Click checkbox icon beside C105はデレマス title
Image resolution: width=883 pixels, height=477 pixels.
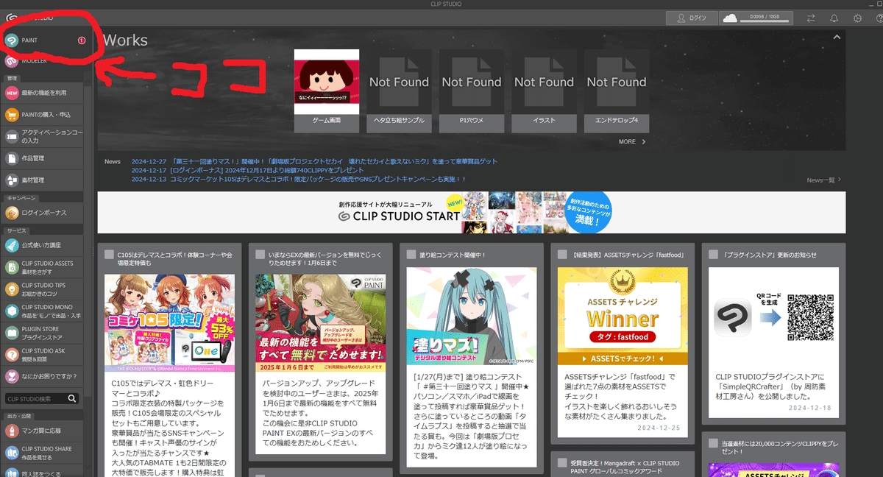click(x=110, y=255)
